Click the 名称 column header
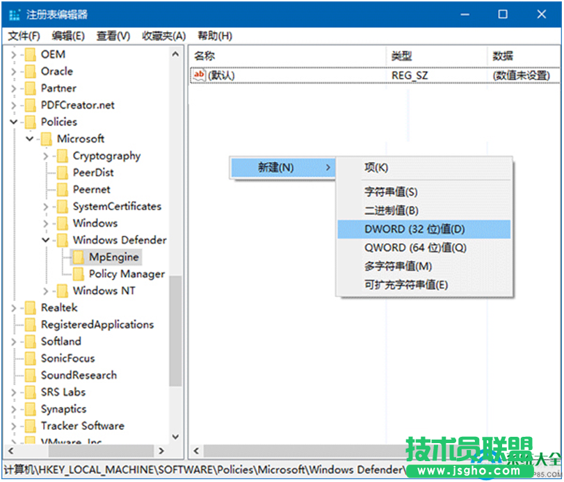Screen dimensions: 564x482 204,56
